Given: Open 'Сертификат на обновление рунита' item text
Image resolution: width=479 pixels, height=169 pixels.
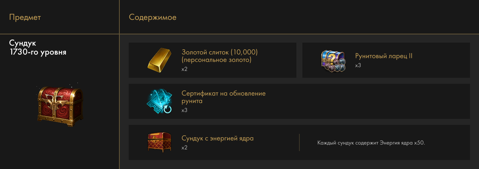Looking at the screenshot, I should point(223,97).
